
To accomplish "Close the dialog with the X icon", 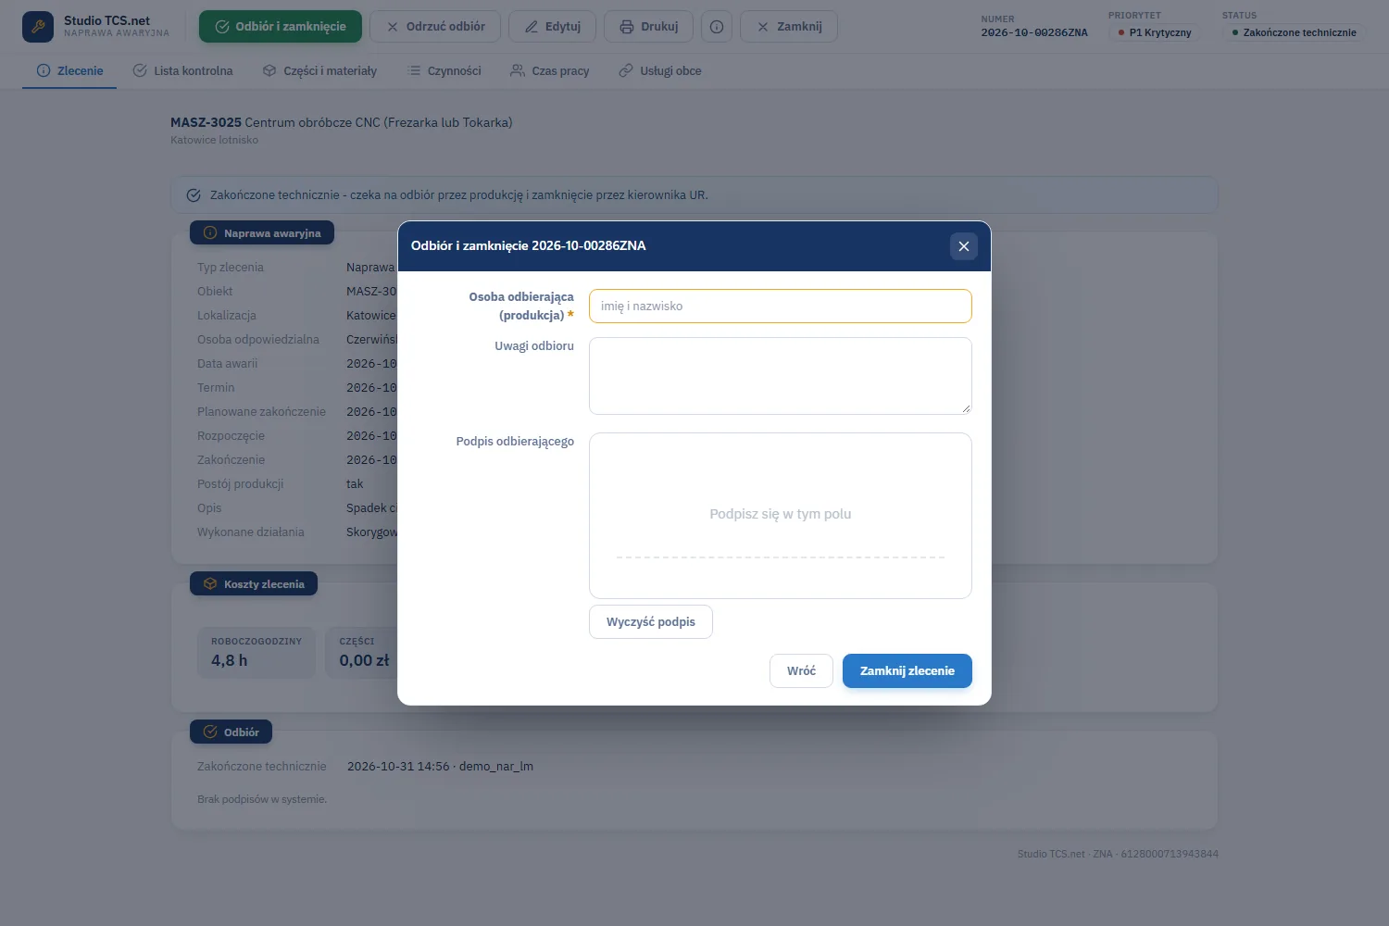I will (963, 246).
